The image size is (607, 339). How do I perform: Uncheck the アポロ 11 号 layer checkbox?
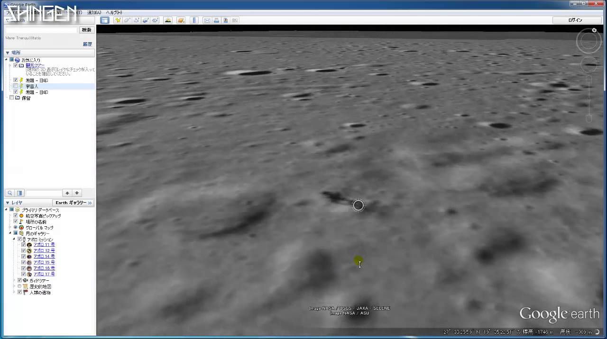23,245
